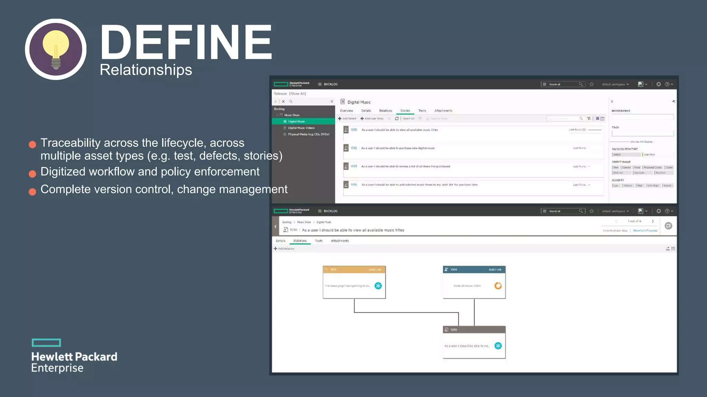The width and height of the screenshot is (707, 397).
Task: Collapse the Backlog tree panel with double chevron
Action: [x=332, y=101]
